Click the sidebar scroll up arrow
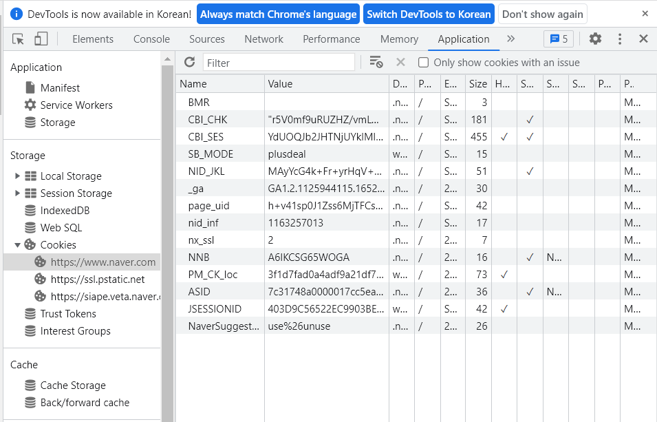This screenshot has height=422, width=657. [168, 59]
